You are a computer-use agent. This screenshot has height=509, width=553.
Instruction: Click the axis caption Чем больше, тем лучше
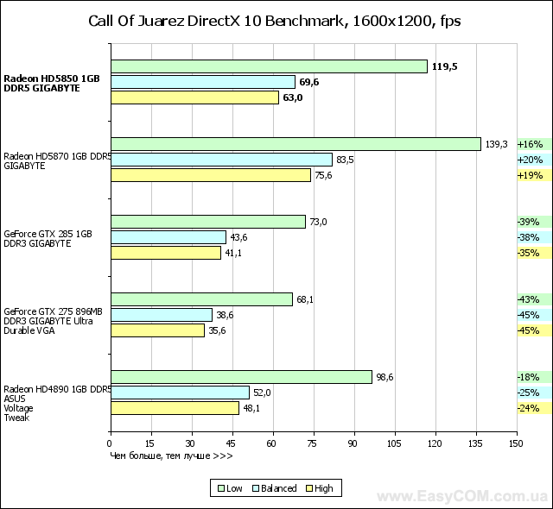171,456
